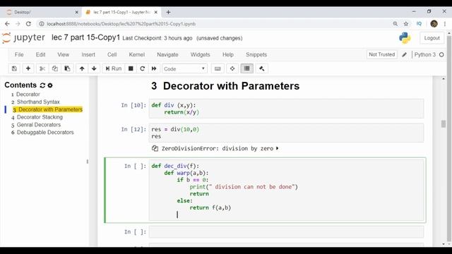Click the crosshair toolbar icon
Image resolution: width=452 pixels, height=254 pixels.
[232, 68]
